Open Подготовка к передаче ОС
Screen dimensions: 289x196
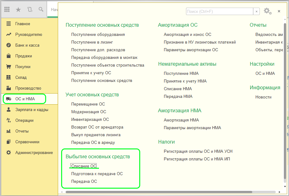tap(97, 174)
